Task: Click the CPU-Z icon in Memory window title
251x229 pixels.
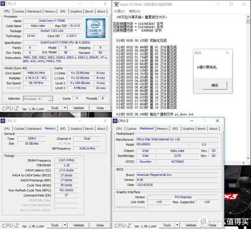Action: pyautogui.click(x=3, y=121)
